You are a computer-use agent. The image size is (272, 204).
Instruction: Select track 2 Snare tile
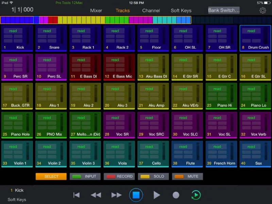[x=51, y=38]
